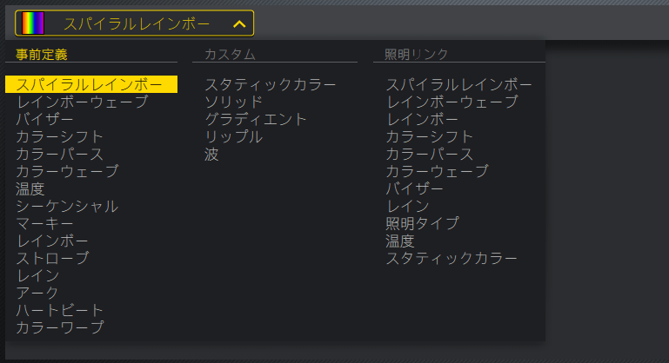Choose カラーワープ effect
Screen dimensions: 669x363
tap(60, 327)
